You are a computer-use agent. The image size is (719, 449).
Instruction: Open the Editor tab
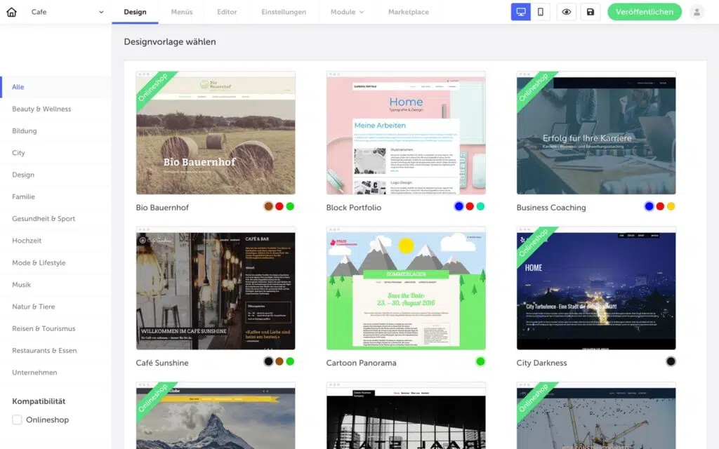click(x=227, y=12)
